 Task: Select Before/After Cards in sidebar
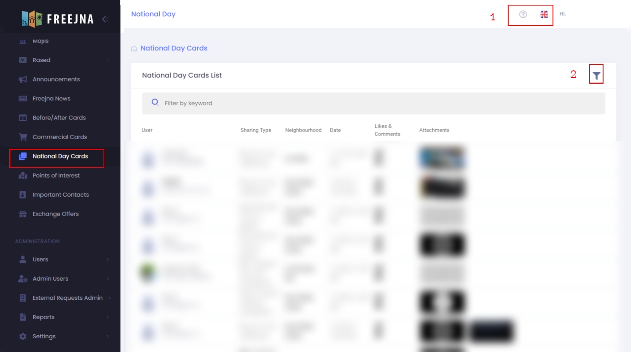point(59,118)
